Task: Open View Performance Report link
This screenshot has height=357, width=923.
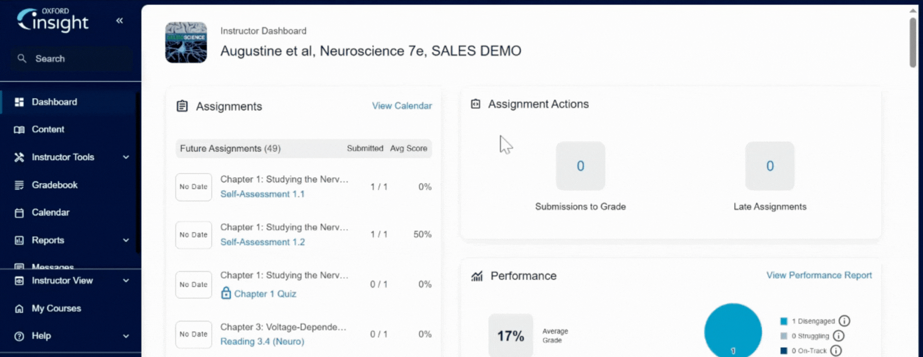Action: [x=819, y=275]
